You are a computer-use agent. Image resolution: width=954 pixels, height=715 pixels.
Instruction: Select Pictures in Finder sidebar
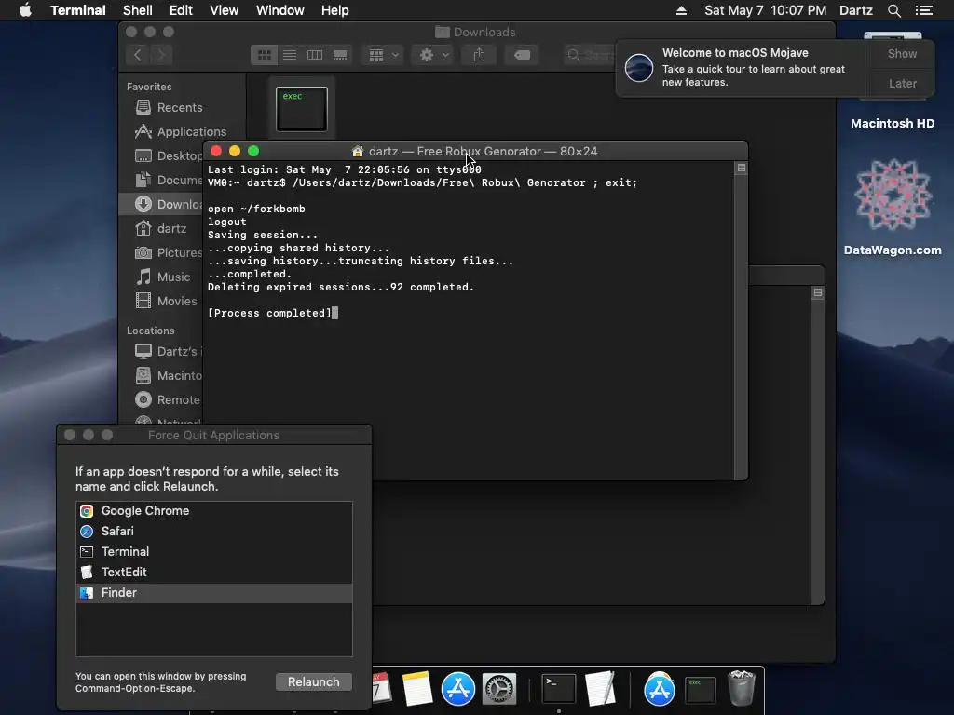(169, 252)
